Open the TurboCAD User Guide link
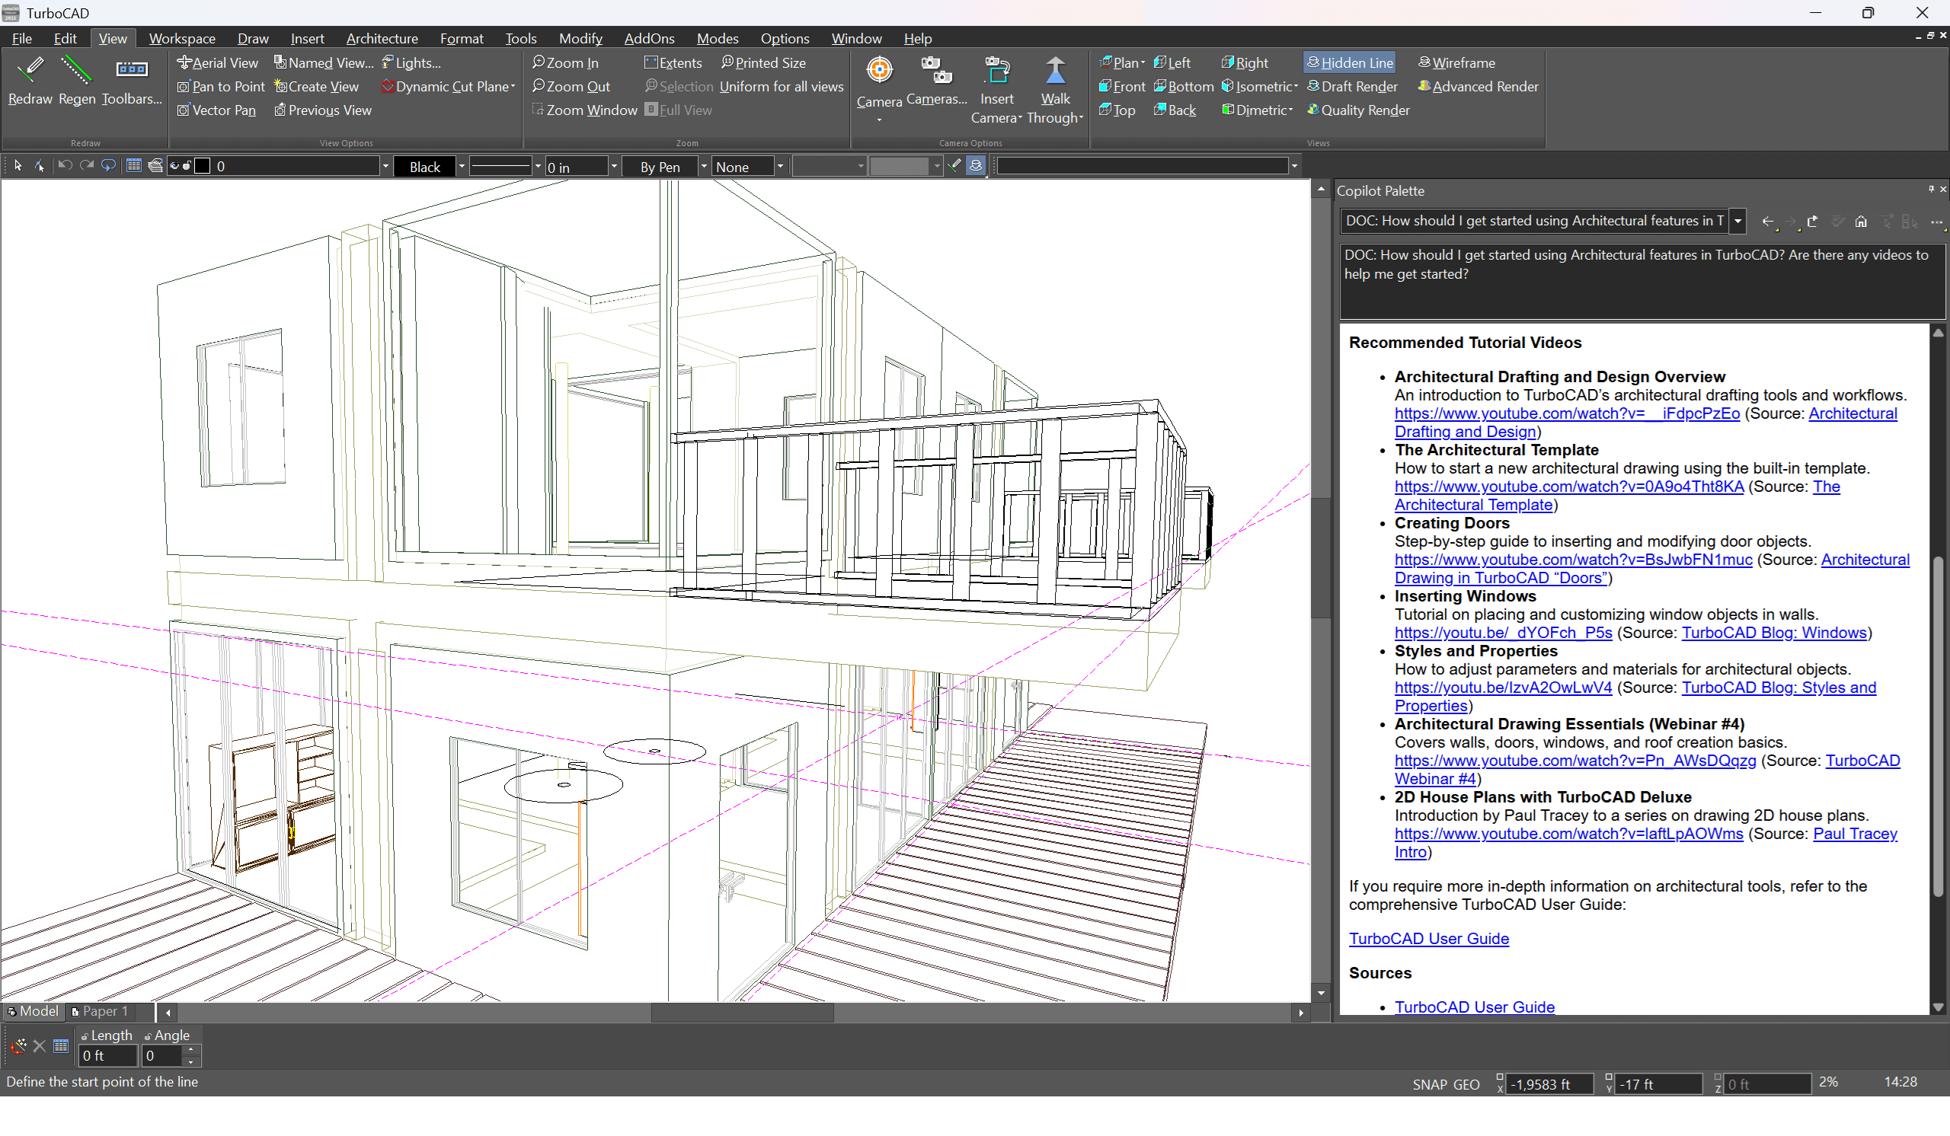This screenshot has width=1950, height=1136. 1428,938
